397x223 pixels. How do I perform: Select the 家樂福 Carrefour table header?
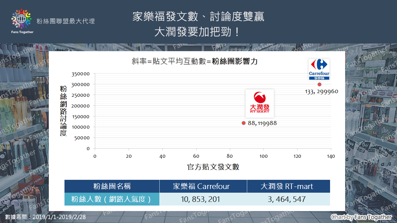203,186
